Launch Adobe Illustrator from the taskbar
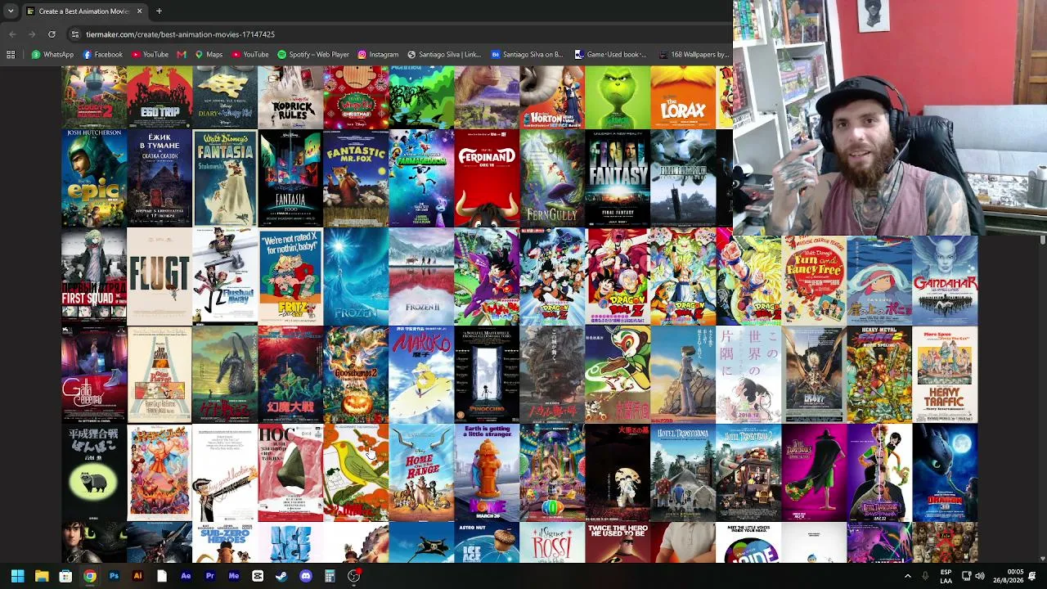1047x589 pixels. point(137,576)
